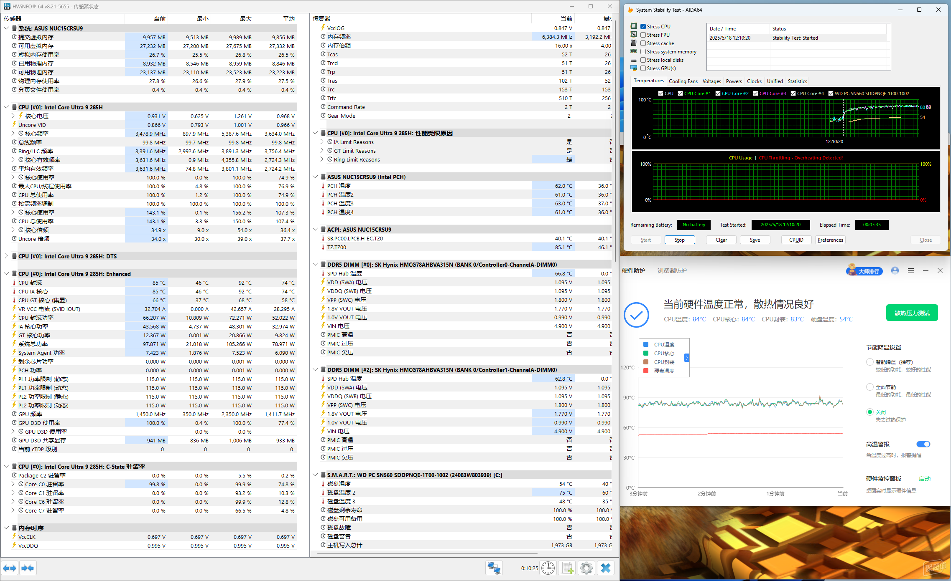Click lightning icon beside VccIOG row

(323, 28)
